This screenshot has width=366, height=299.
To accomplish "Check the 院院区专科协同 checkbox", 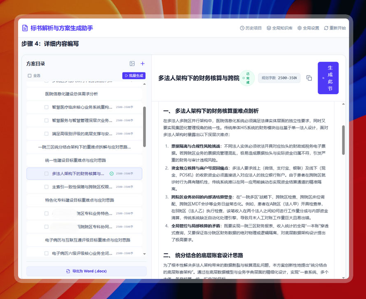I will click(x=46, y=226).
